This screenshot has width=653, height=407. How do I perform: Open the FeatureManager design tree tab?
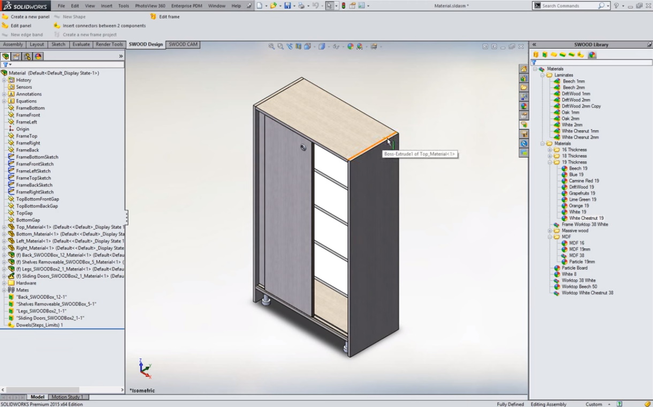point(6,56)
